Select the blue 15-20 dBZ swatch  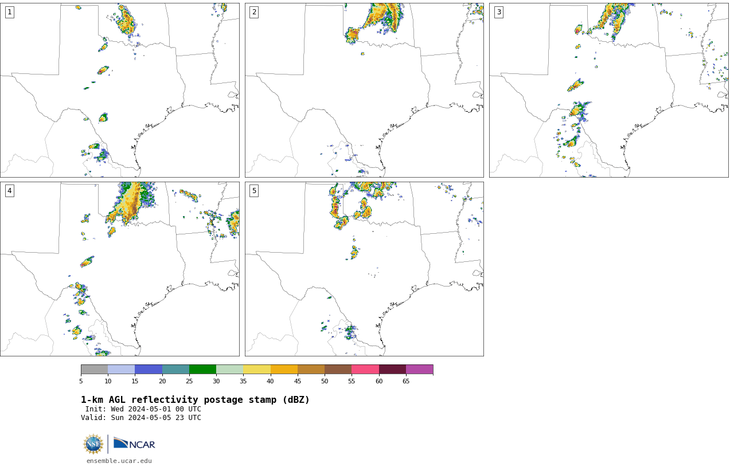[149, 369]
